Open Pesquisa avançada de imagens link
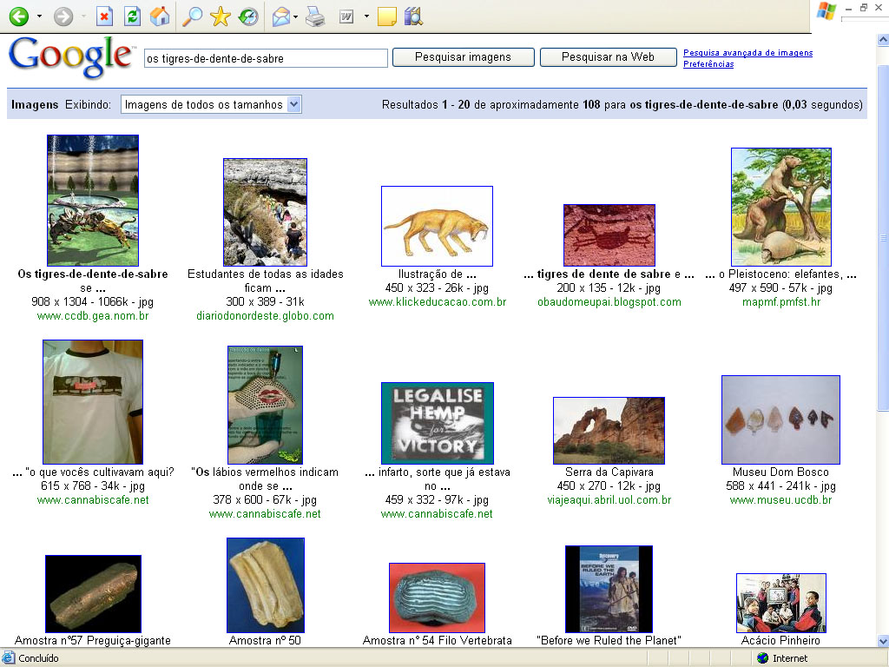This screenshot has height=667, width=889. pos(747,53)
